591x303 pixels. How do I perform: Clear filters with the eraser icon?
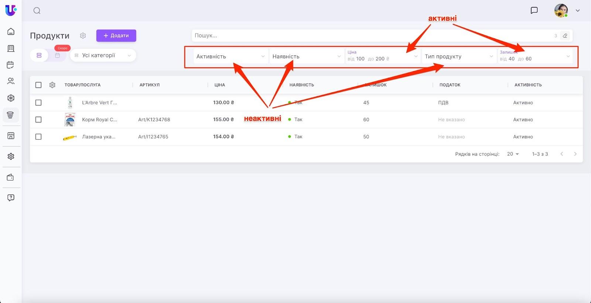[x=565, y=36]
